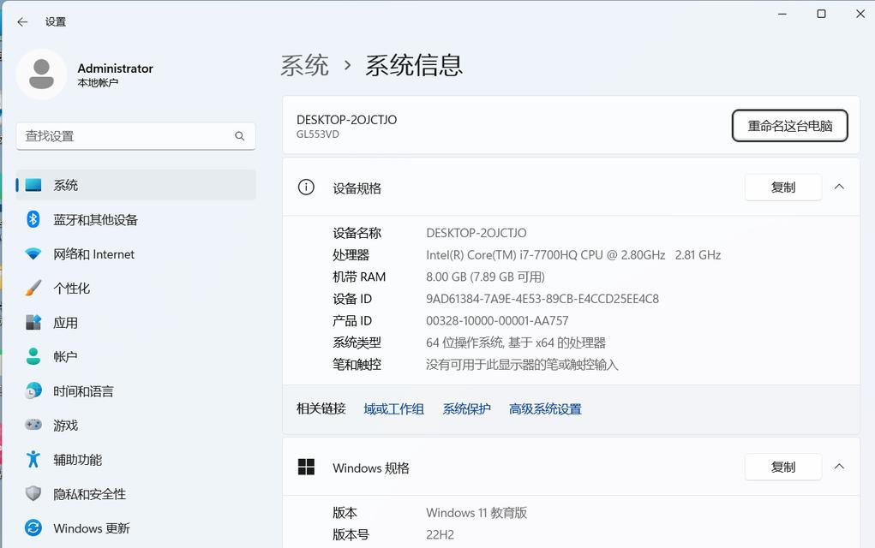Click the Windows 更新 sync icon
This screenshot has height=548, width=875.
(x=33, y=528)
